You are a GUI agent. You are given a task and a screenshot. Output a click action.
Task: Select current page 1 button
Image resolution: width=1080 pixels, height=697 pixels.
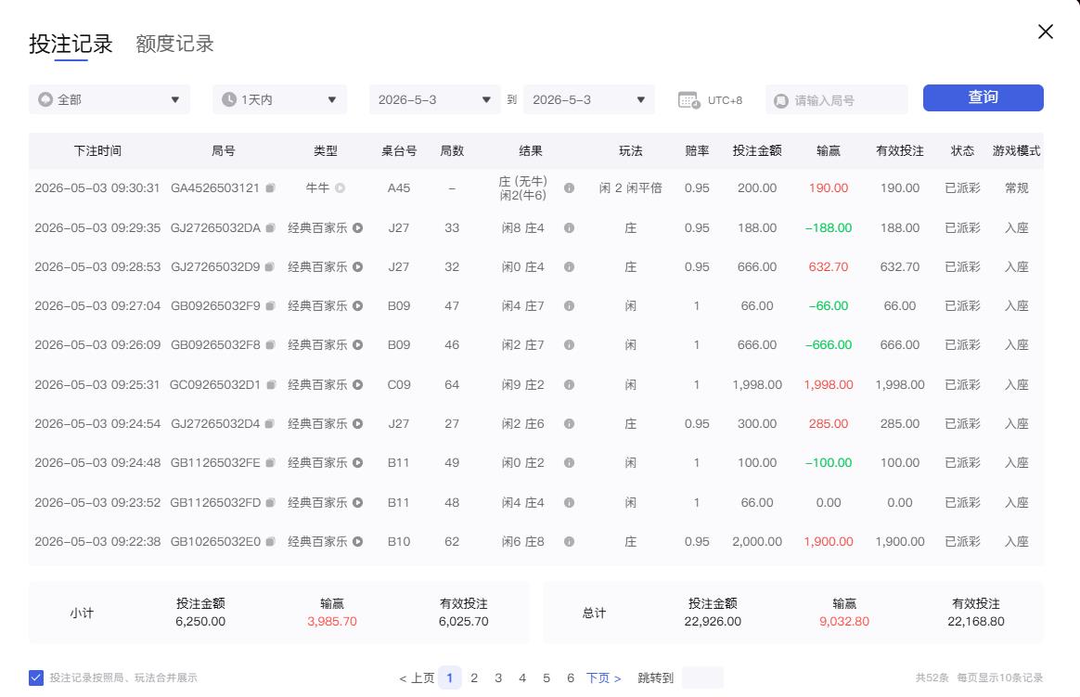click(450, 678)
